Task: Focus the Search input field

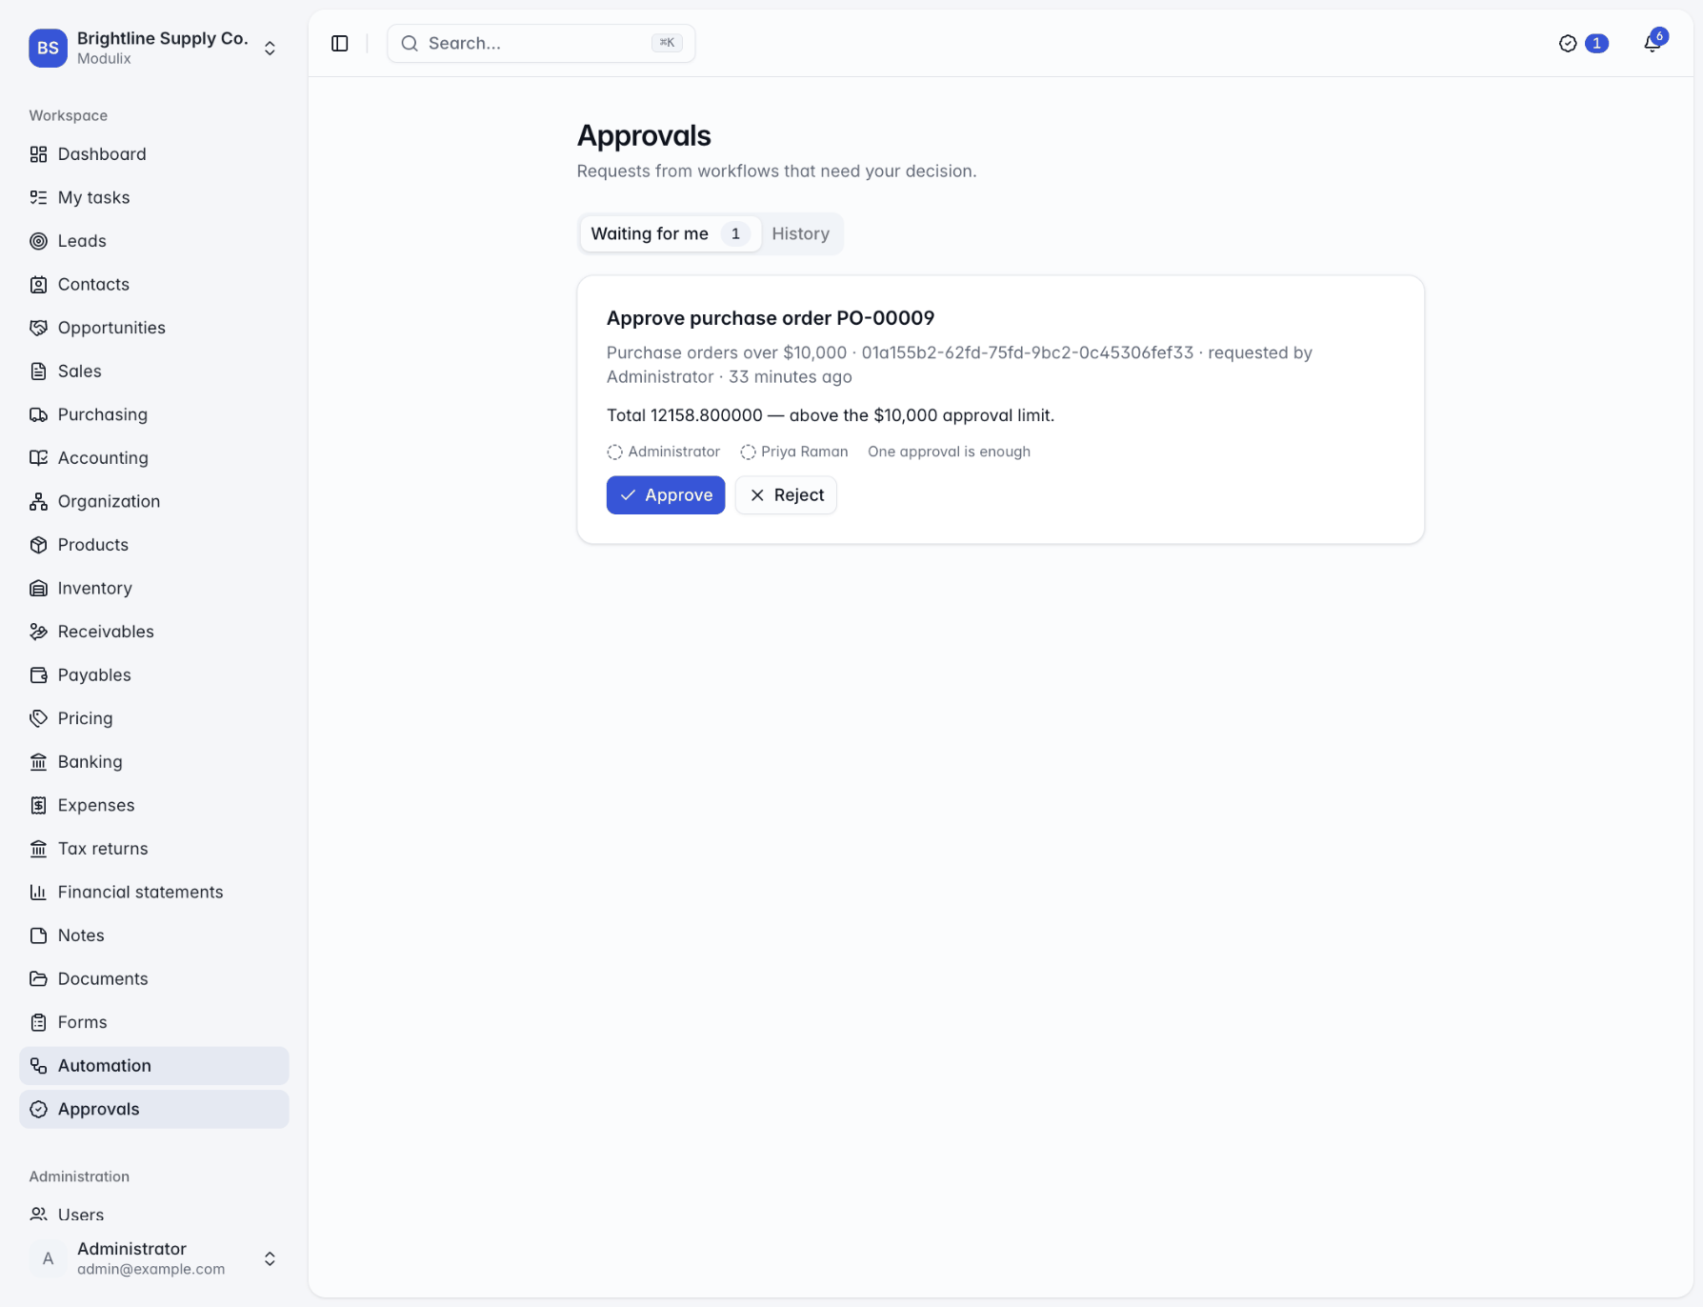Action: pos(541,43)
